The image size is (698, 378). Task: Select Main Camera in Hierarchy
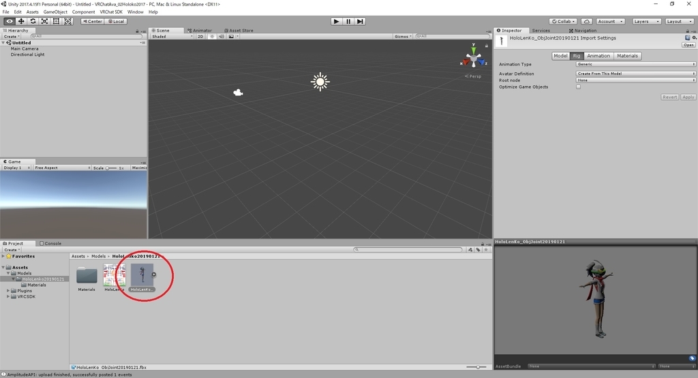25,49
